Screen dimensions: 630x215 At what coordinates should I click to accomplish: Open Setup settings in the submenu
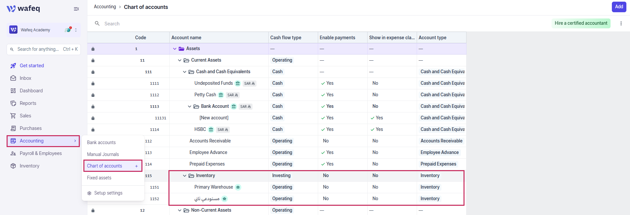click(x=108, y=193)
